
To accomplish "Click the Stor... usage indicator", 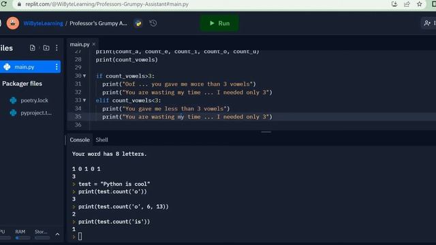I will [42, 234].
